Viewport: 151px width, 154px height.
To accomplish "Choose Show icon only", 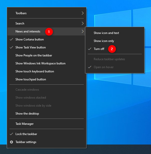I will [x=104, y=41].
